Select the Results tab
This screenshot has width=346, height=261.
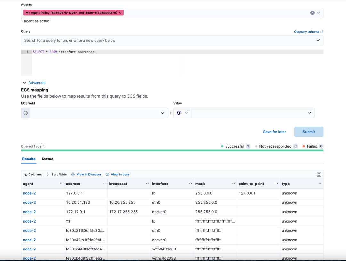point(29,159)
